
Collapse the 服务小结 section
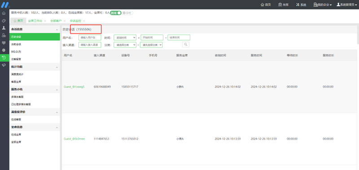[57, 89]
